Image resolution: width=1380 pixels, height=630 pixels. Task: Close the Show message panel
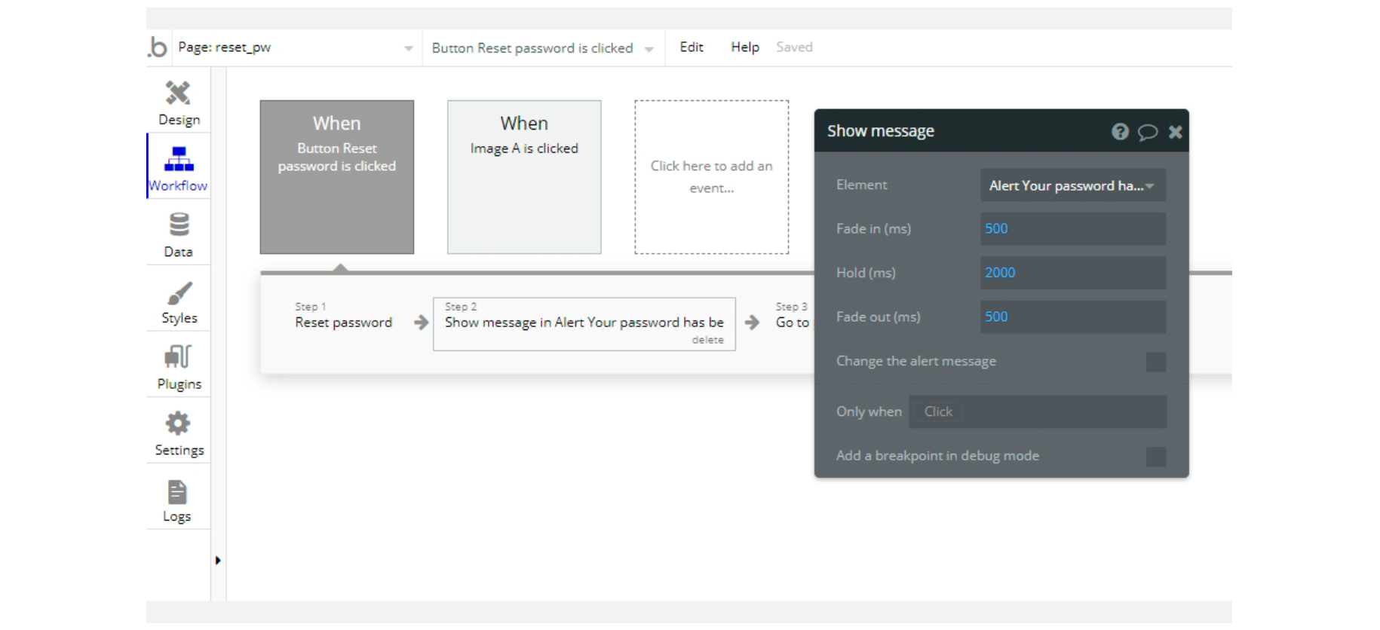(1175, 132)
